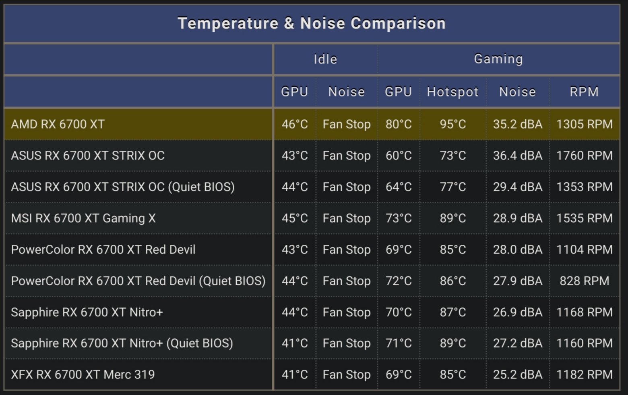Select the Idle column group header
The width and height of the screenshot is (628, 395).
coord(325,59)
